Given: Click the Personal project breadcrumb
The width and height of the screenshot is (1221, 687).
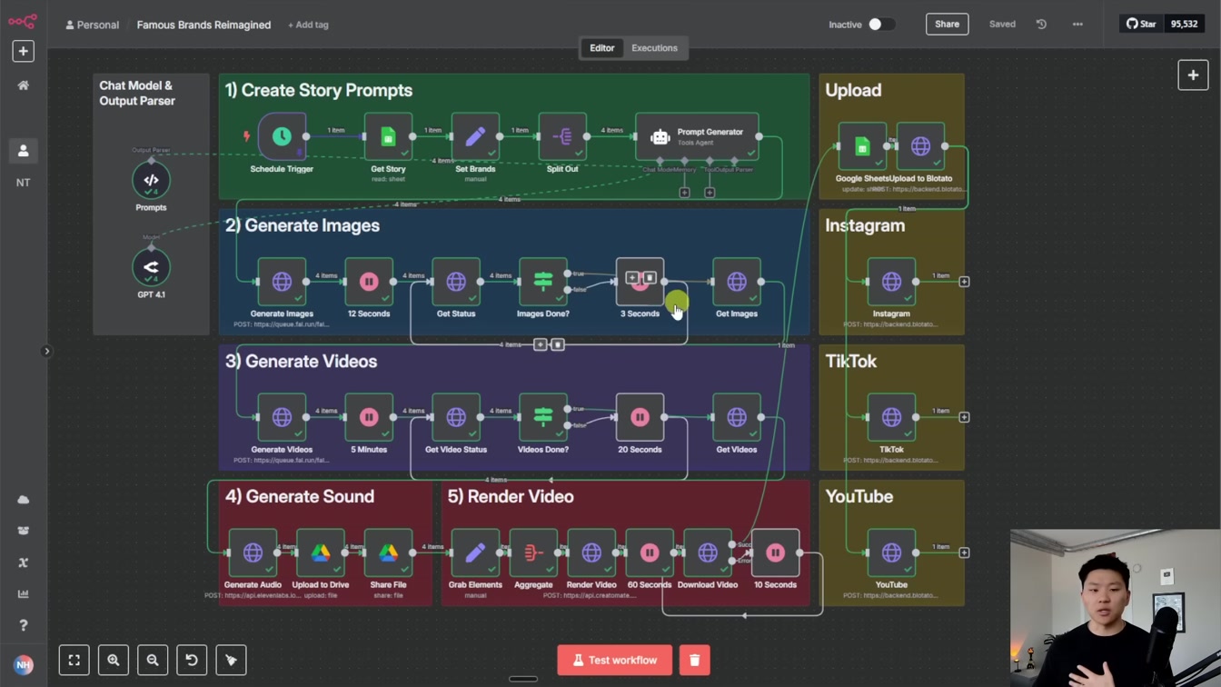Looking at the screenshot, I should coord(92,25).
